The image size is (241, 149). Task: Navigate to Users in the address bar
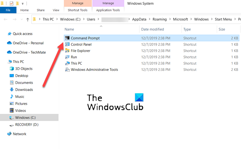(x=91, y=19)
